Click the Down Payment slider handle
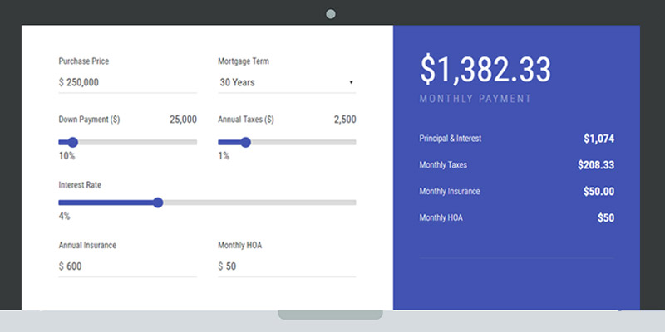This screenshot has height=332, width=665. tap(73, 142)
